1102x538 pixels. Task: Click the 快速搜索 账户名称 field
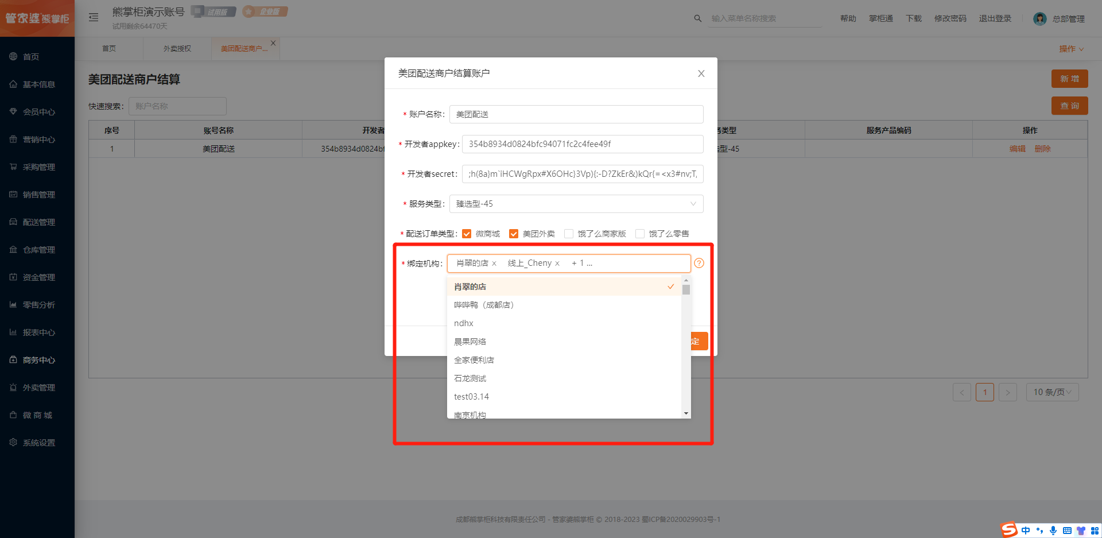177,106
